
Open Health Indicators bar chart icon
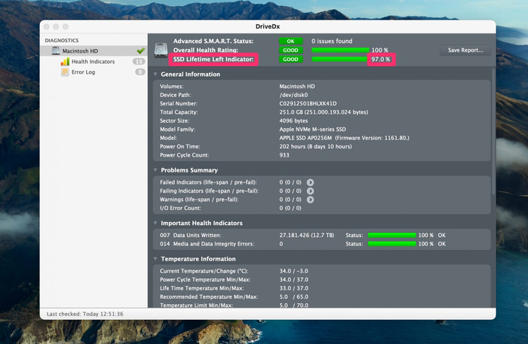click(x=65, y=62)
